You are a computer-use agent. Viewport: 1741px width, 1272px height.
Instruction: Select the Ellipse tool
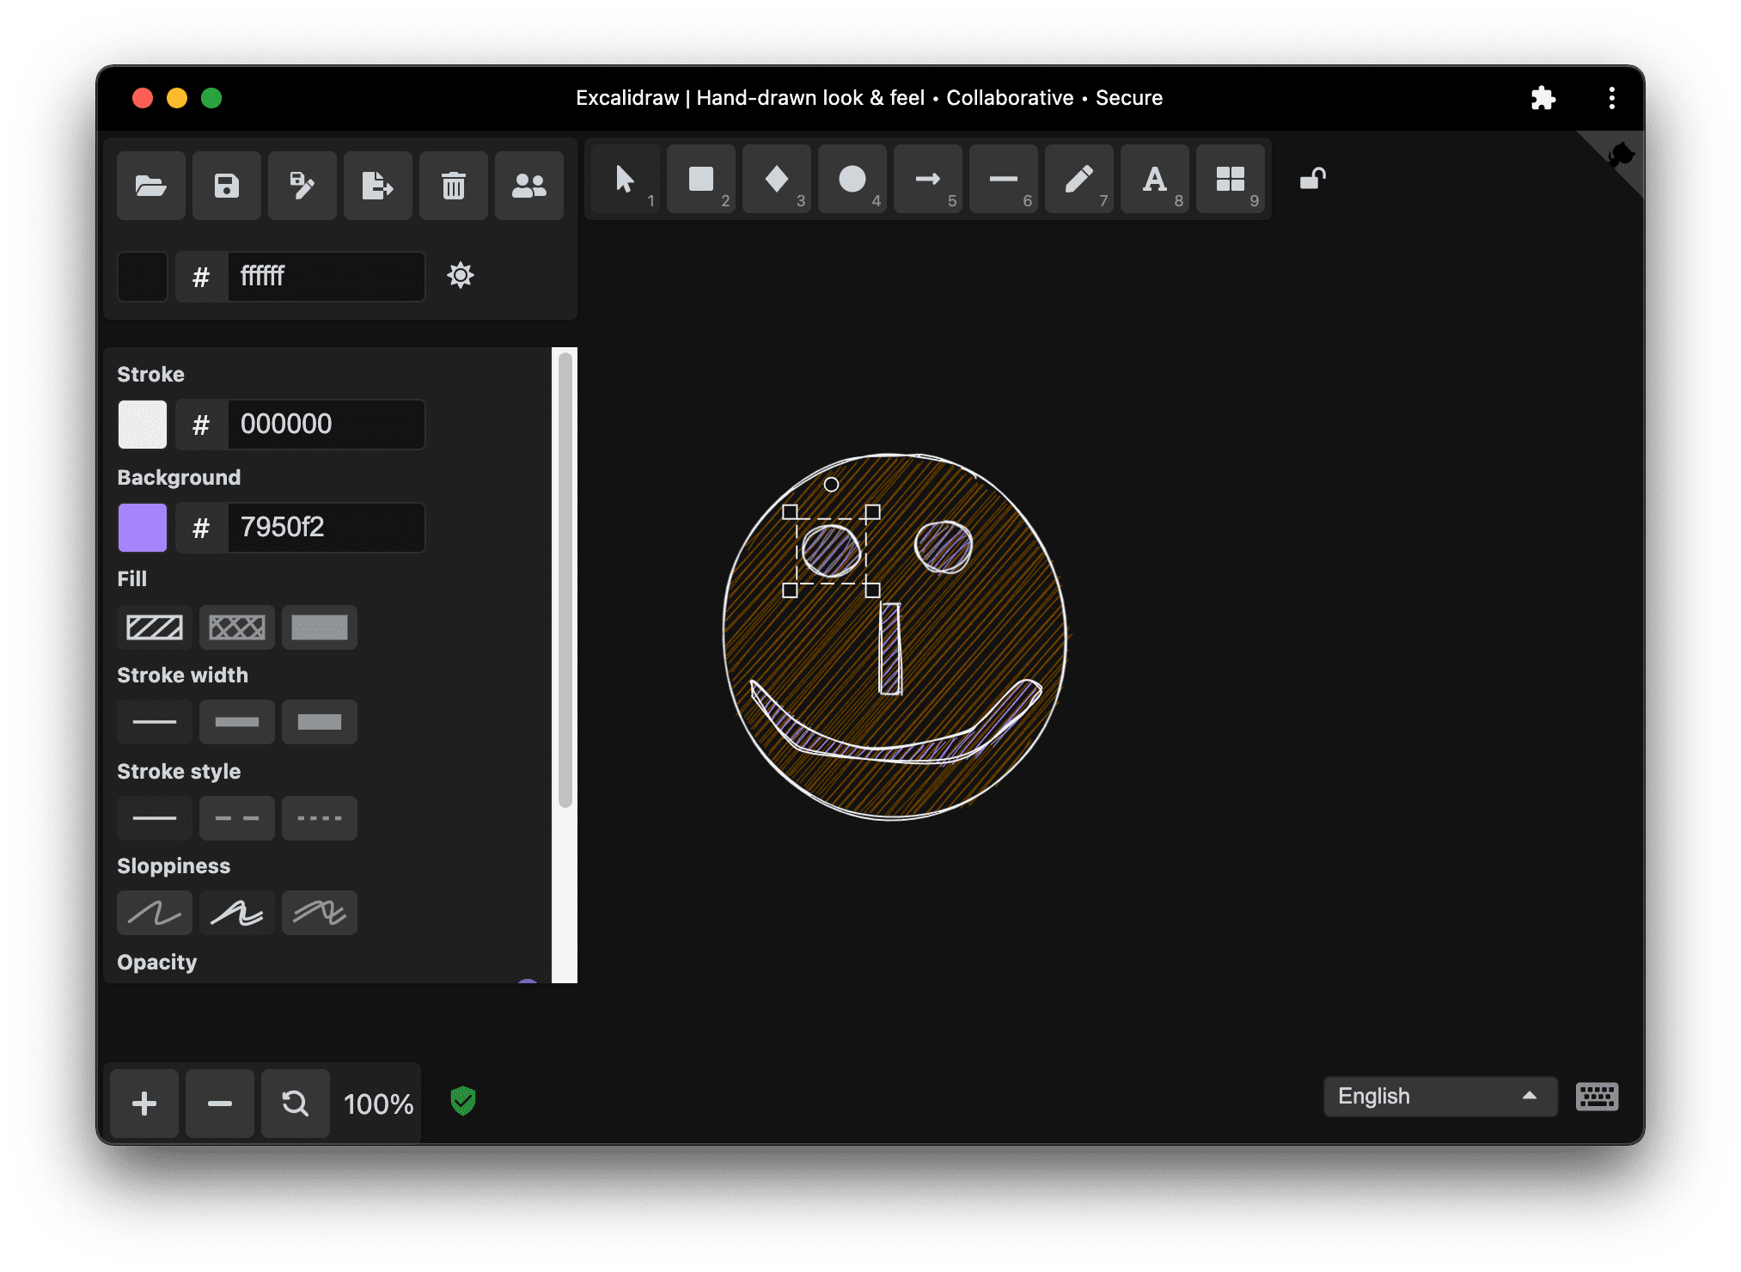click(x=852, y=182)
